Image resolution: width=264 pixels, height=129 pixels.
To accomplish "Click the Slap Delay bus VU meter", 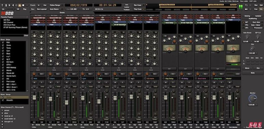I will coord(169,48).
